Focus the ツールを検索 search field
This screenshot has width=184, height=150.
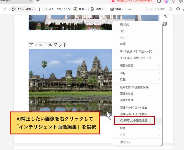(x=155, y=9)
